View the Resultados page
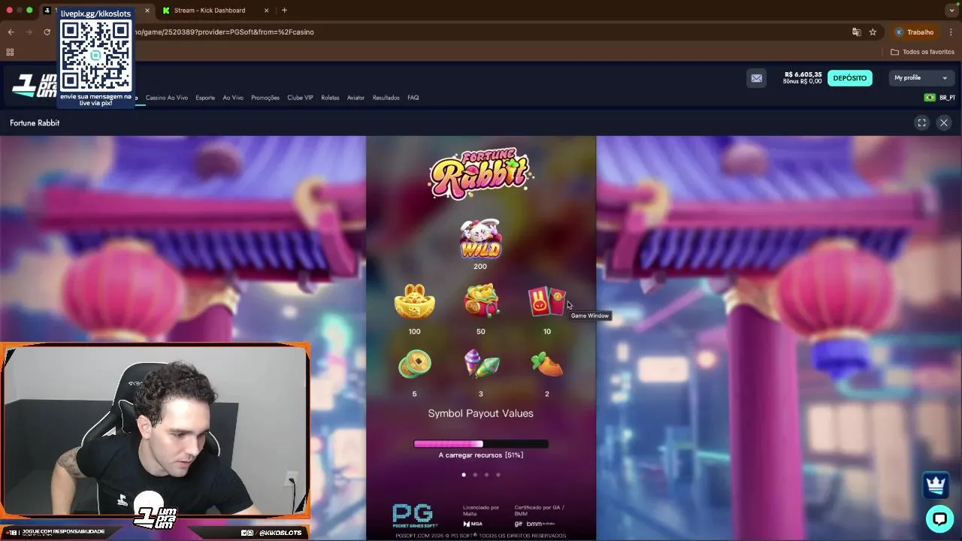This screenshot has width=962, height=541. (386, 98)
